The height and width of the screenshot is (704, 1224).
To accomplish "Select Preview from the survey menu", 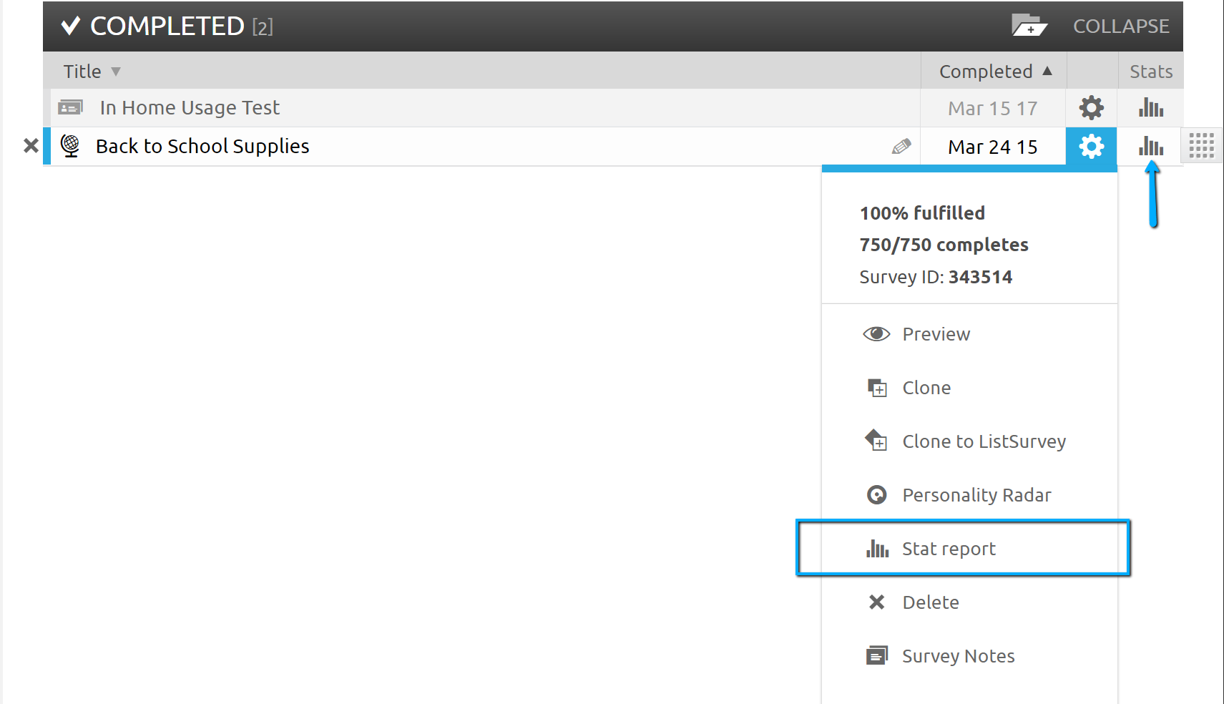I will [x=936, y=334].
